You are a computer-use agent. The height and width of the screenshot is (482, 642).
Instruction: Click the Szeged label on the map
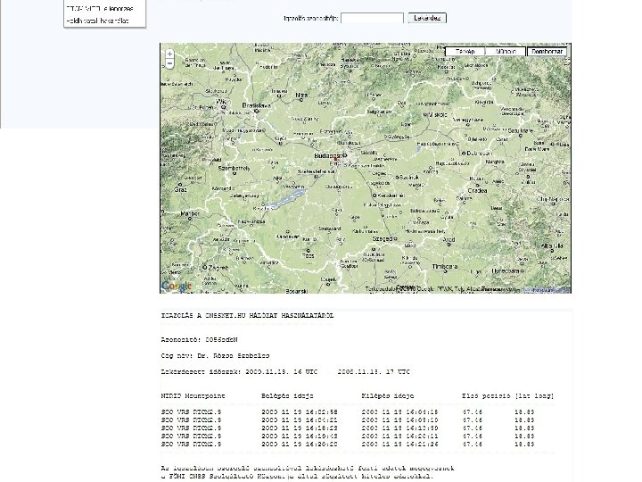[383, 238]
